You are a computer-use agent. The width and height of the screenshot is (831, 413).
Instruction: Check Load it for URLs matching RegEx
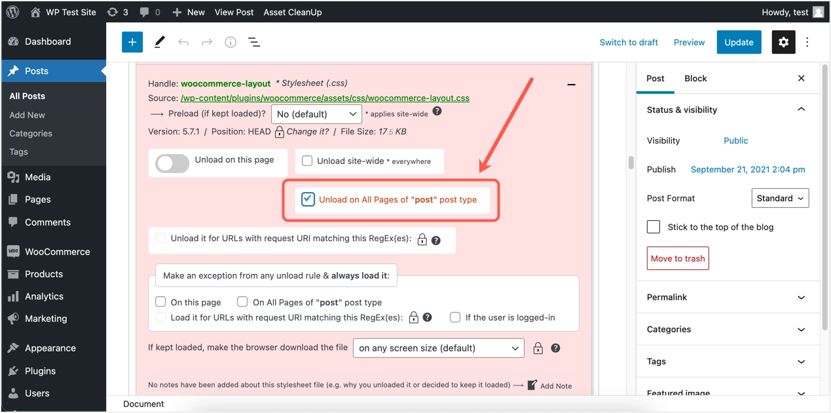(x=160, y=317)
